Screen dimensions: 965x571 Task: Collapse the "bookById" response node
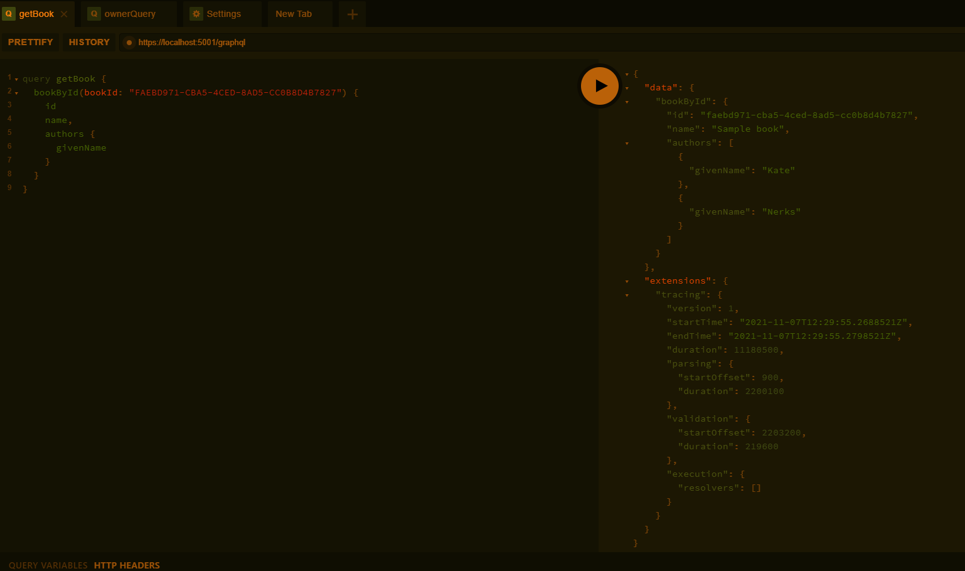coord(627,102)
